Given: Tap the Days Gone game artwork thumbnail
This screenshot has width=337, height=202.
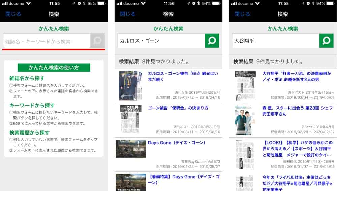Looking at the screenshot, I should (x=131, y=148).
